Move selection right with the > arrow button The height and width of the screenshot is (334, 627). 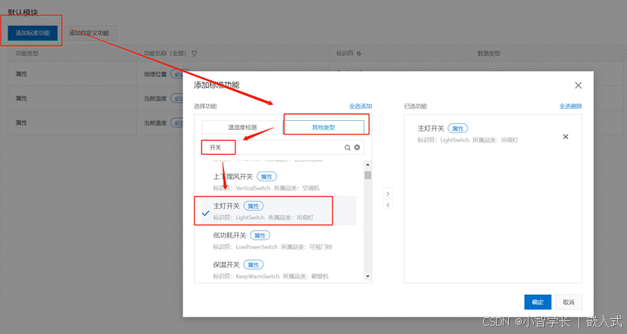(388, 193)
